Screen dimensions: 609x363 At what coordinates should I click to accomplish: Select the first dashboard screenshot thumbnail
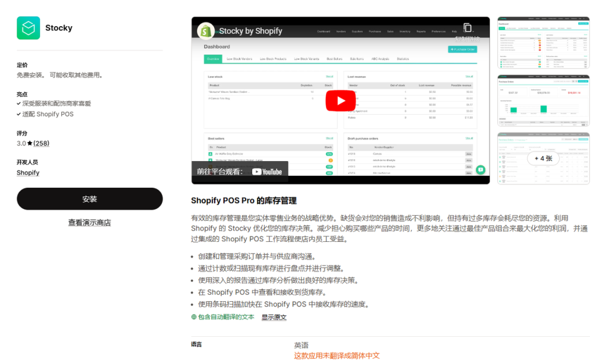543,40
